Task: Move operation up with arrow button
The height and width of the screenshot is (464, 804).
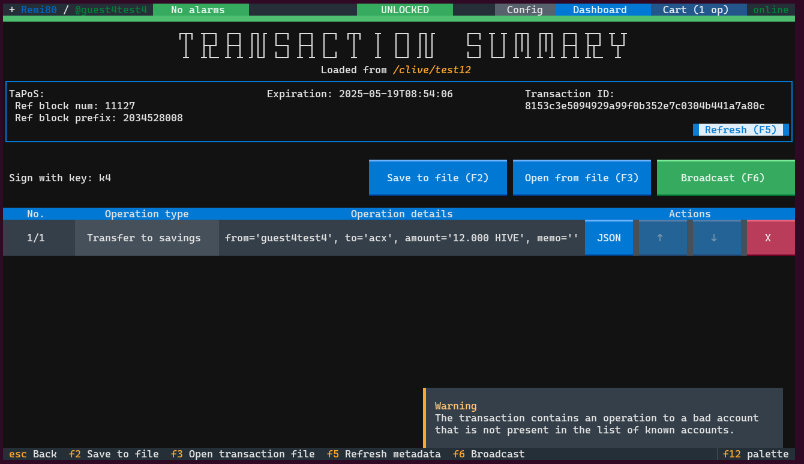Action: point(663,238)
